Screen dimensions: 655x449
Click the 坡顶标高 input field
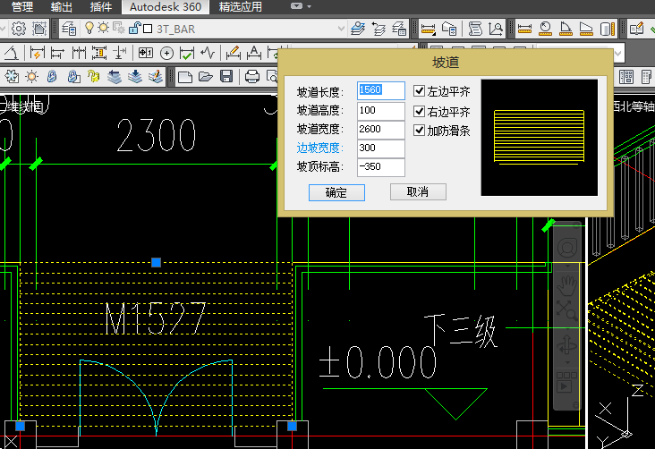[x=381, y=166]
